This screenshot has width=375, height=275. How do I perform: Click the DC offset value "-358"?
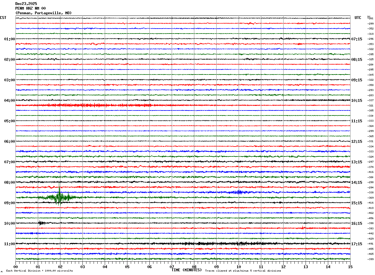tap(371, 85)
